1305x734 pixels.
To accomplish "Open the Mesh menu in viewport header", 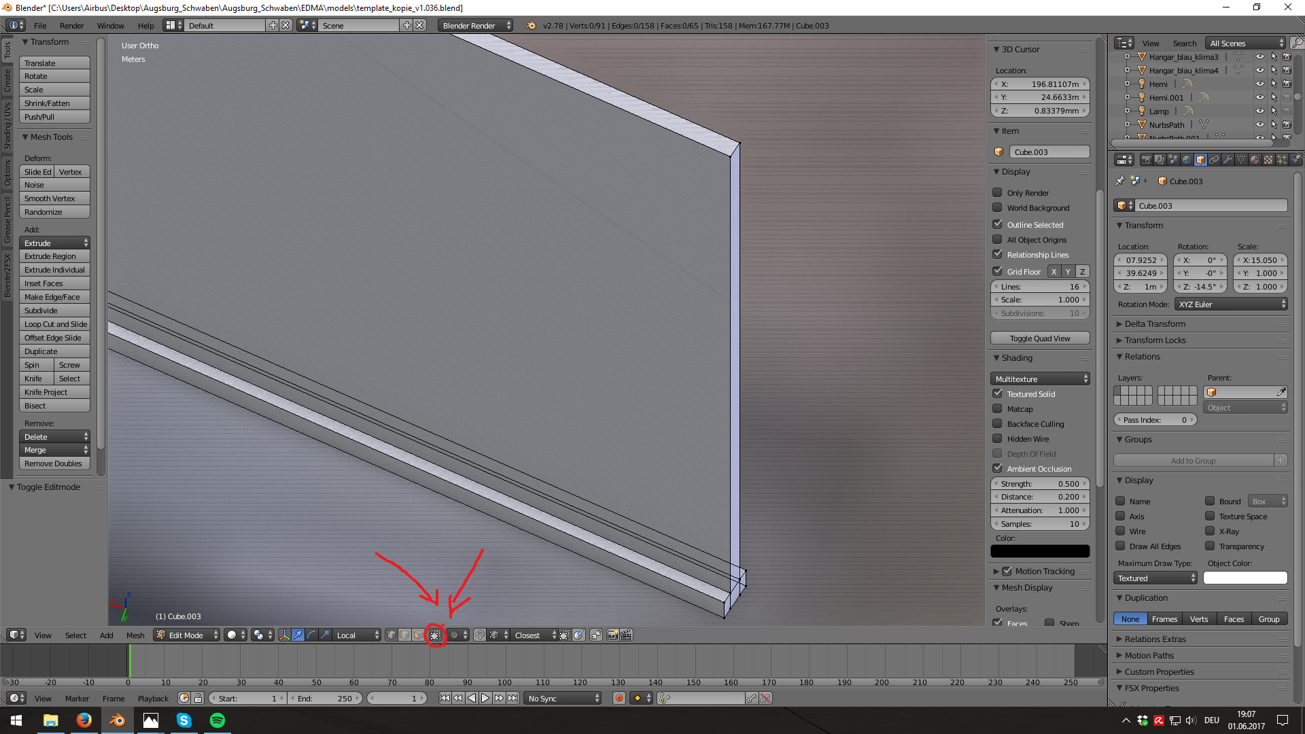I will pyautogui.click(x=135, y=635).
